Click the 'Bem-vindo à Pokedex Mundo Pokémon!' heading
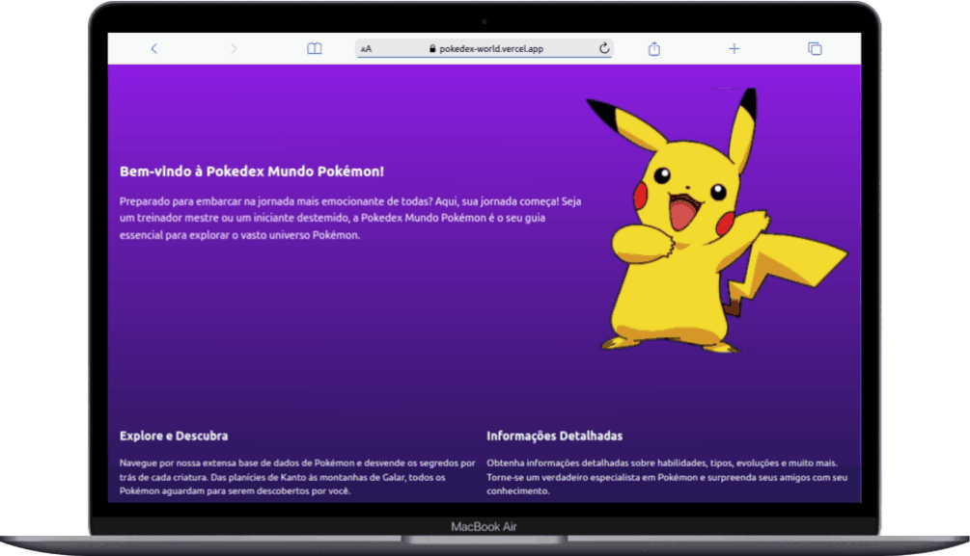This screenshot has height=556, width=970. coord(252,172)
